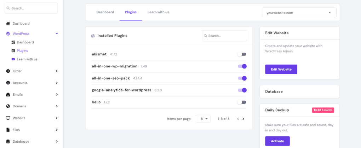Open the yourwebsite.com site selector dropdown
Image resolution: width=361 pixels, height=148 pixels.
tap(299, 12)
